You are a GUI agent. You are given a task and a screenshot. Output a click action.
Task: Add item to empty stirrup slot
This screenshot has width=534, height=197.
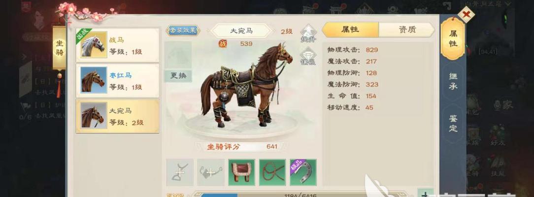180,172
